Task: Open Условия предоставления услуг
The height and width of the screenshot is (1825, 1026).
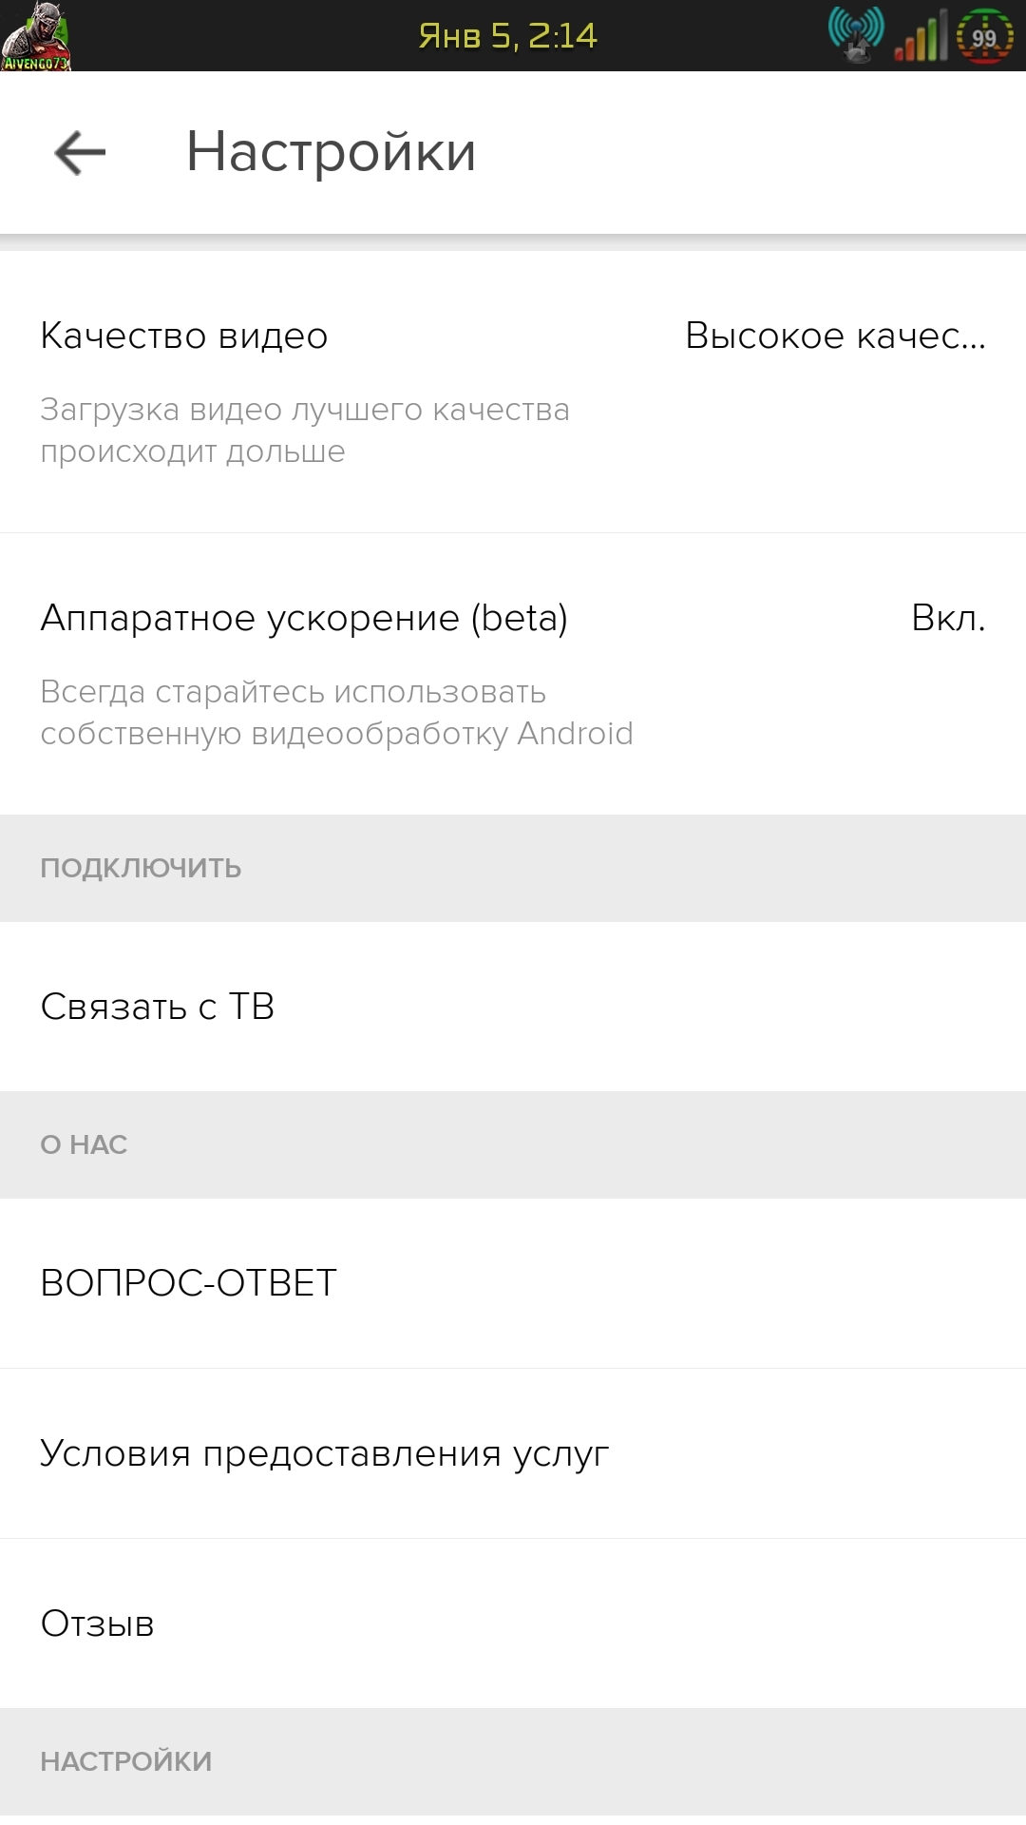Action: [324, 1453]
